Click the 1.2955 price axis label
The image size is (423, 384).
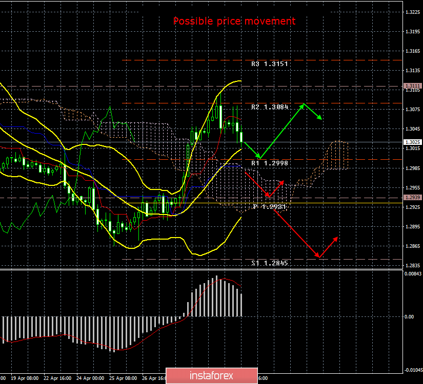pyautogui.click(x=413, y=187)
